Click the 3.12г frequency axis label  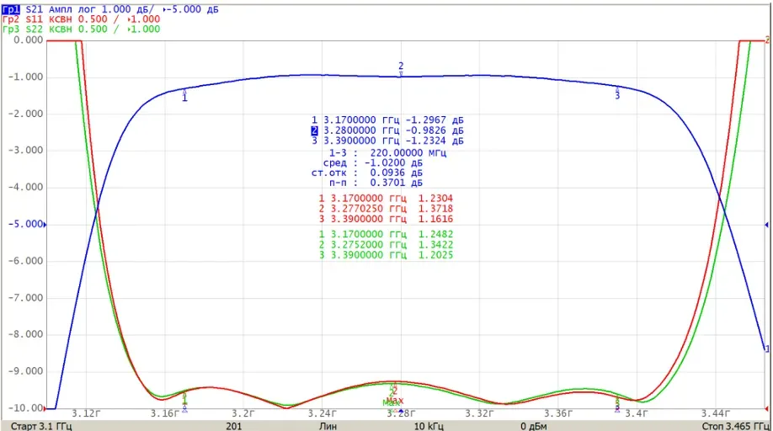point(86,413)
